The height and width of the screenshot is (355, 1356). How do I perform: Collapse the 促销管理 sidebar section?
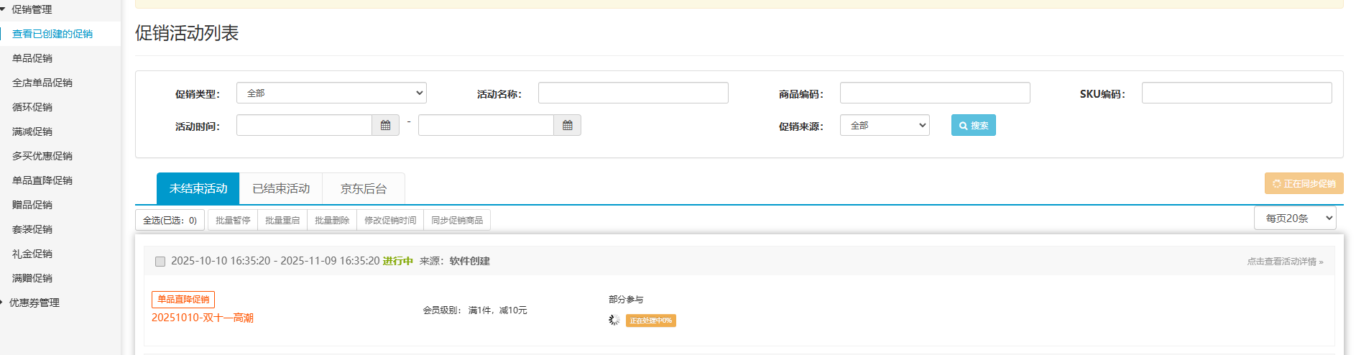32,9
